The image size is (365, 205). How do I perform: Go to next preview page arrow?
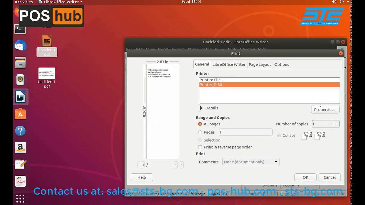(181, 165)
